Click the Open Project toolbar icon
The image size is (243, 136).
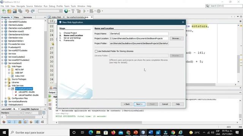click(15, 11)
